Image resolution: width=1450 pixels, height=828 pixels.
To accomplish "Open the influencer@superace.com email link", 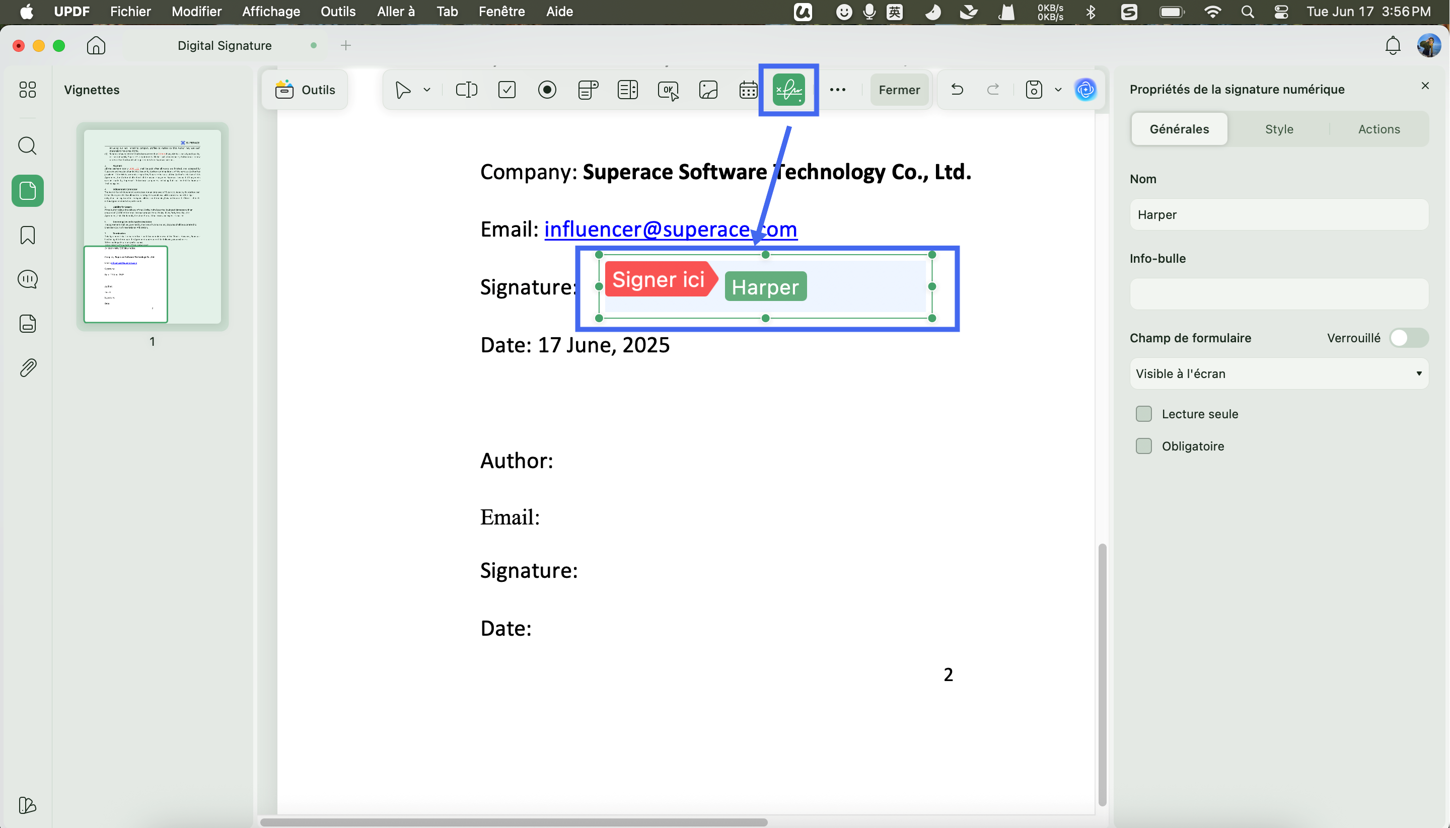I will click(671, 229).
